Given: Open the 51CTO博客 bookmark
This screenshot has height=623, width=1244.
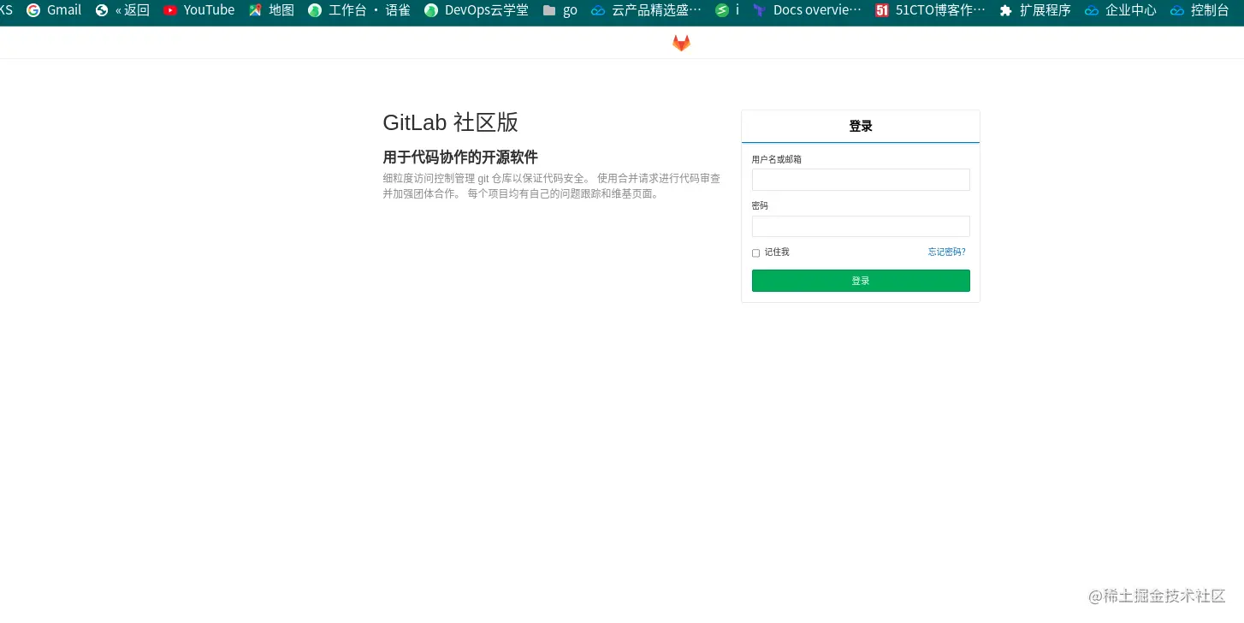Looking at the screenshot, I should pyautogui.click(x=930, y=10).
